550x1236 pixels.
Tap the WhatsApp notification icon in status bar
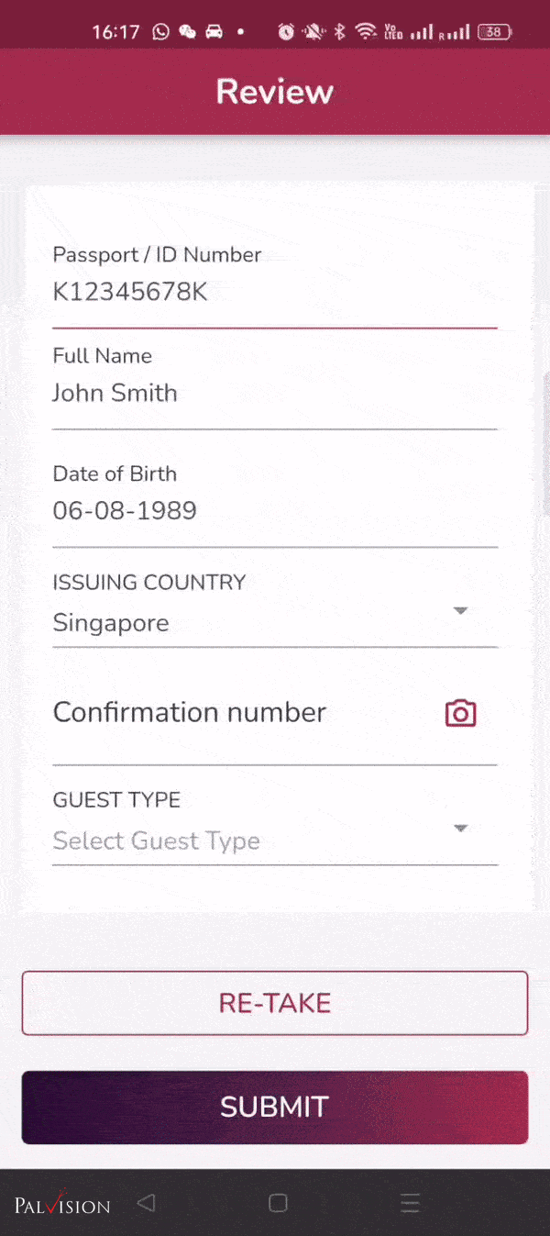pos(161,32)
